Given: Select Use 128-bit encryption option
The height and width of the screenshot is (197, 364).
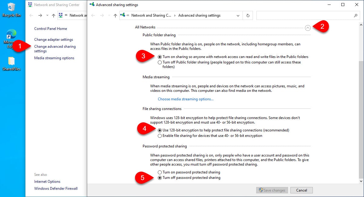Looking at the screenshot, I should [160, 130].
